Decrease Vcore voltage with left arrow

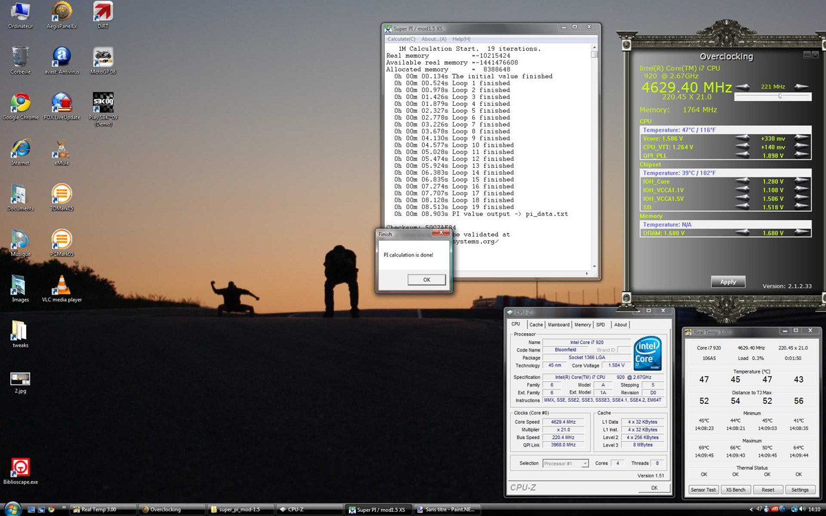click(743, 138)
